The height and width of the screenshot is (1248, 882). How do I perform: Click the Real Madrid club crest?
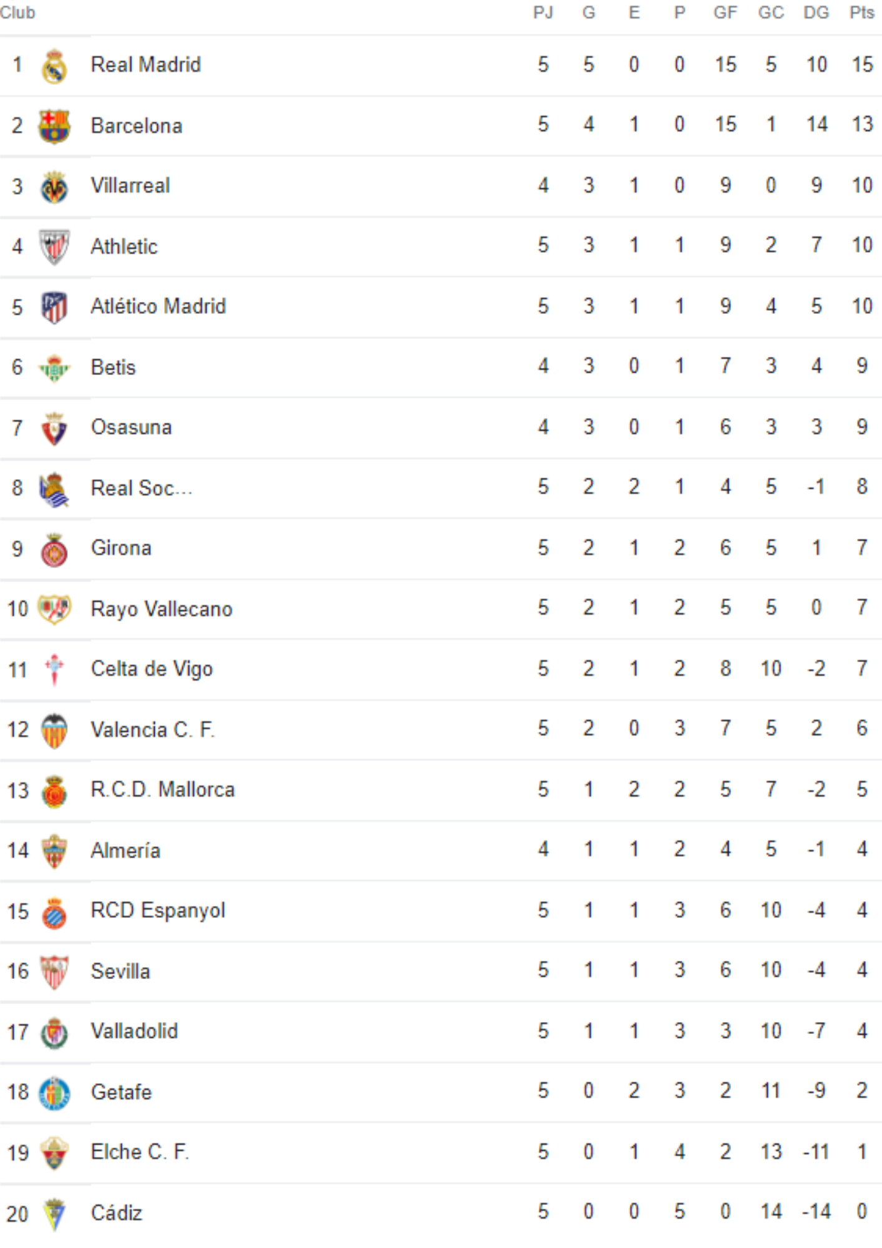(54, 66)
